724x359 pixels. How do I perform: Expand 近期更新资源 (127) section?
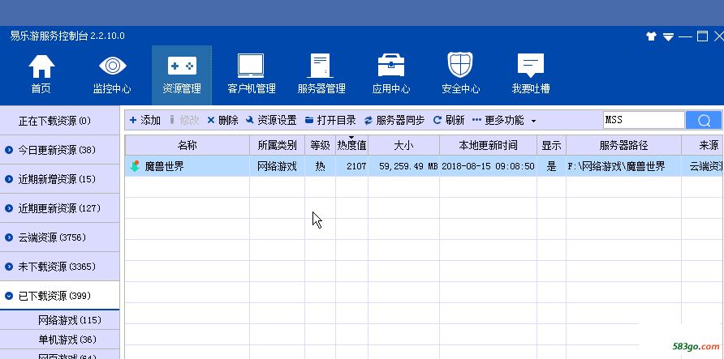click(x=59, y=208)
